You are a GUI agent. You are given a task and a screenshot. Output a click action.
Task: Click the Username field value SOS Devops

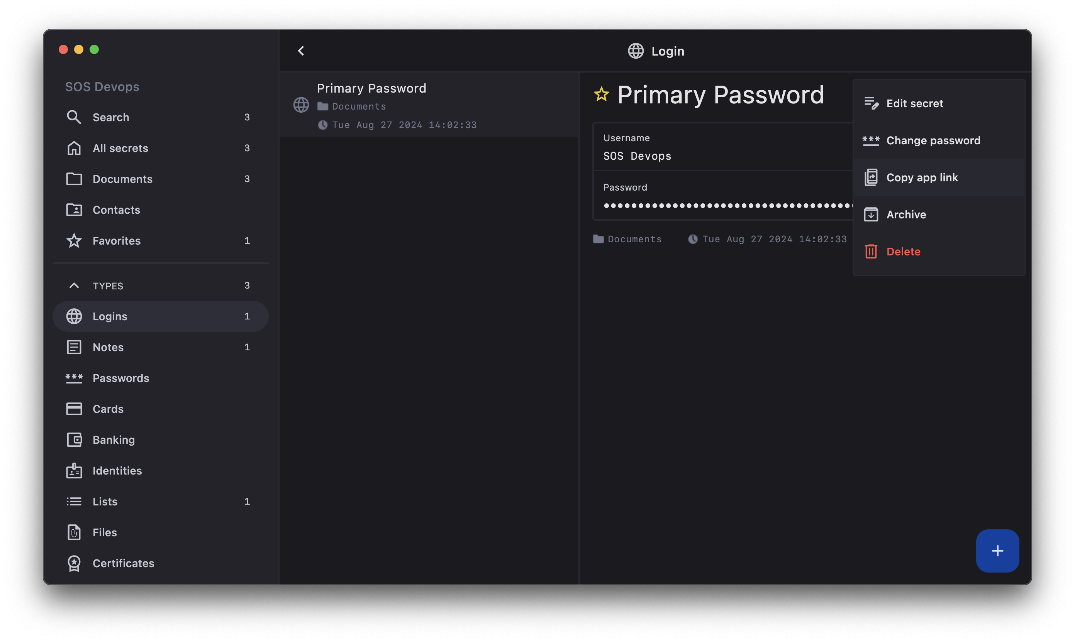(x=637, y=156)
